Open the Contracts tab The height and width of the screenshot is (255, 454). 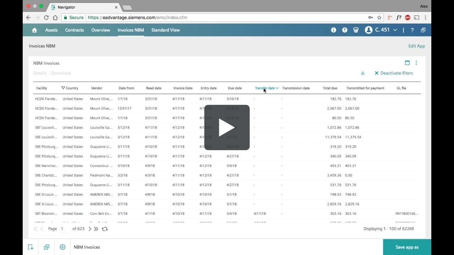74,30
